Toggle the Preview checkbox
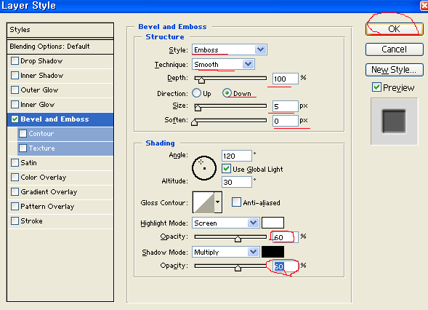The height and width of the screenshot is (310, 428). (376, 87)
